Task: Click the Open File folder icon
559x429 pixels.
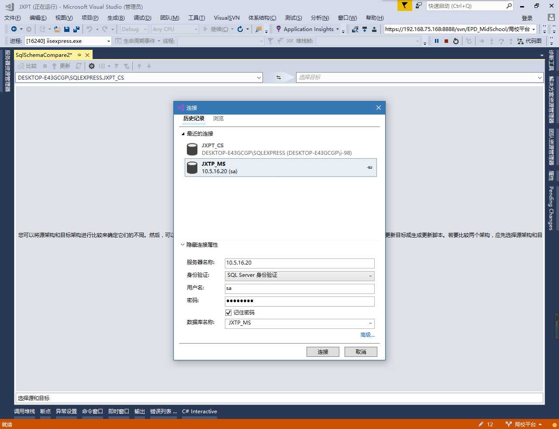Action: [x=57, y=29]
